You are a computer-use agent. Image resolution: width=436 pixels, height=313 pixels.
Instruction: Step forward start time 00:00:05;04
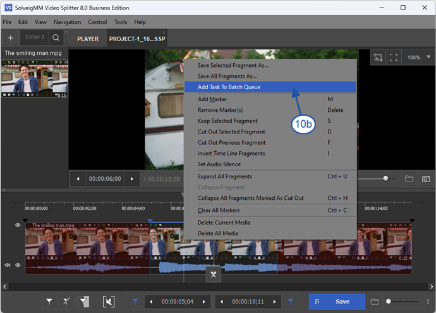(204, 302)
